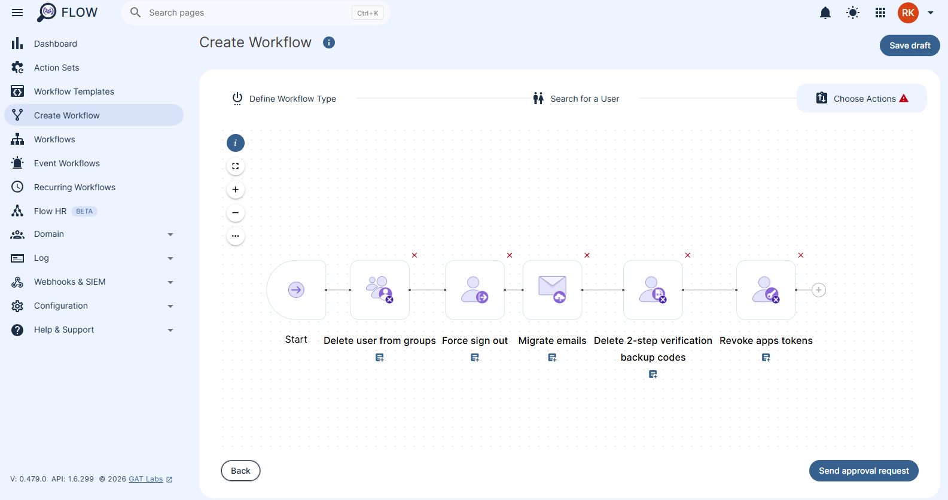Remove the Force sign out action
Screen dimensions: 948x500
point(510,255)
